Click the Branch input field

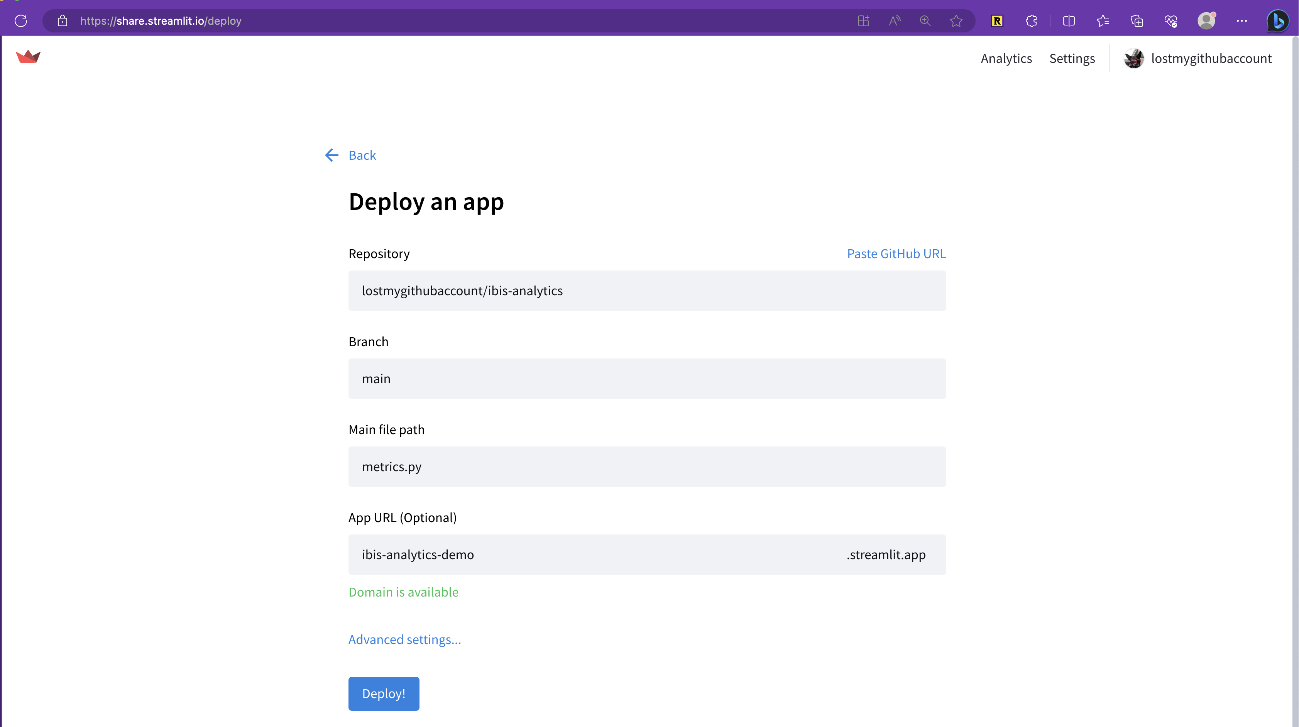pos(647,379)
